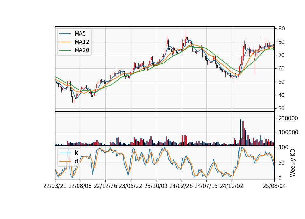Click the 60 price axis label
Screen dimensions: 305x219
[281, 69]
